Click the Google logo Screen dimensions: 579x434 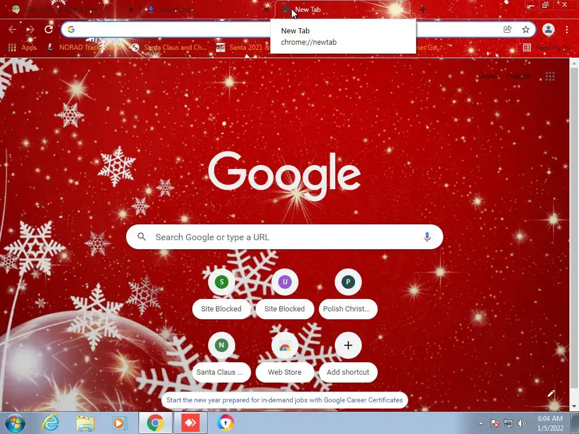point(284,176)
